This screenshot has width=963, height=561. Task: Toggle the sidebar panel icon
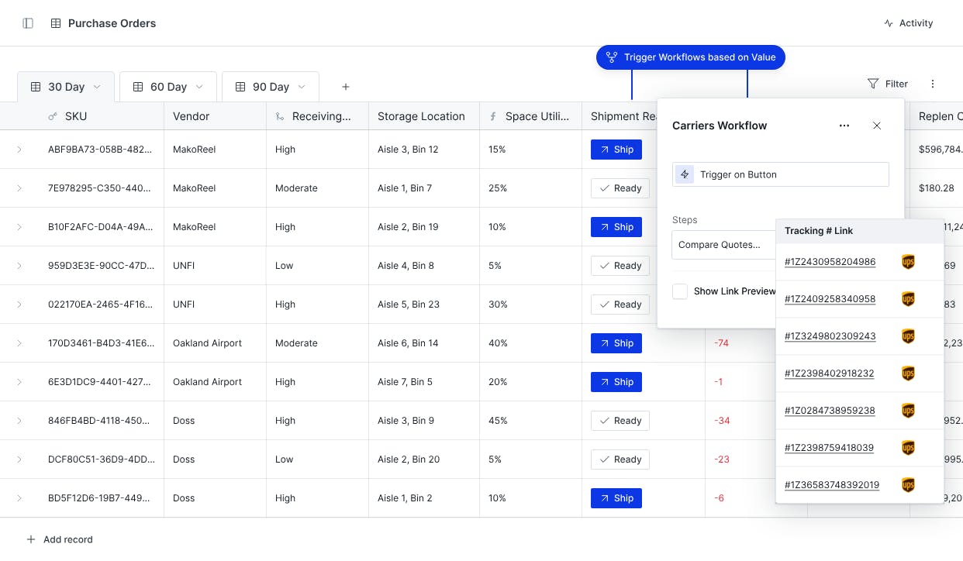(28, 23)
